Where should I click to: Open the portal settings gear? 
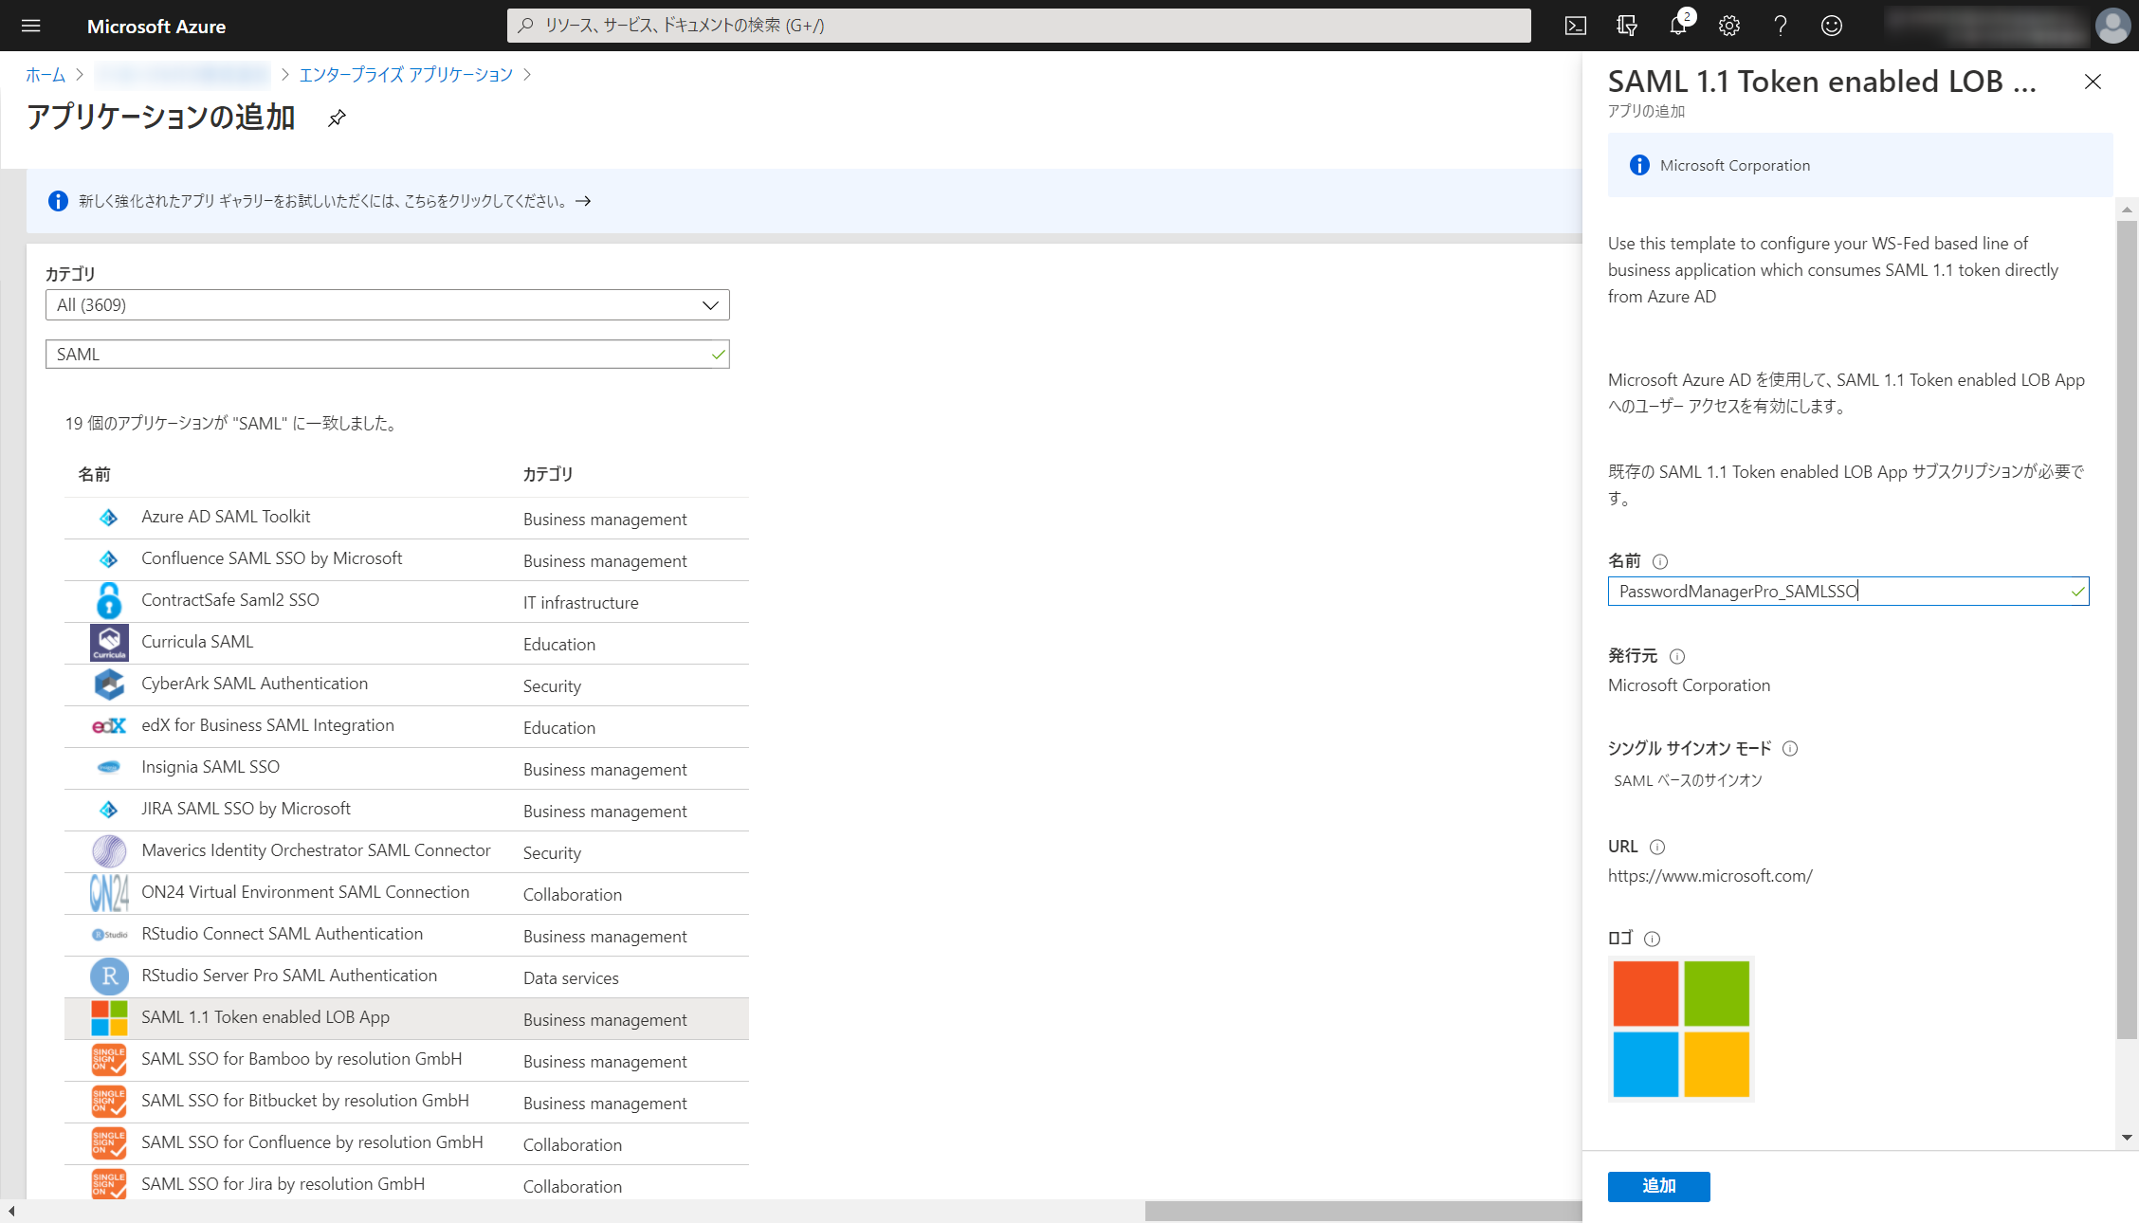pos(1729,26)
